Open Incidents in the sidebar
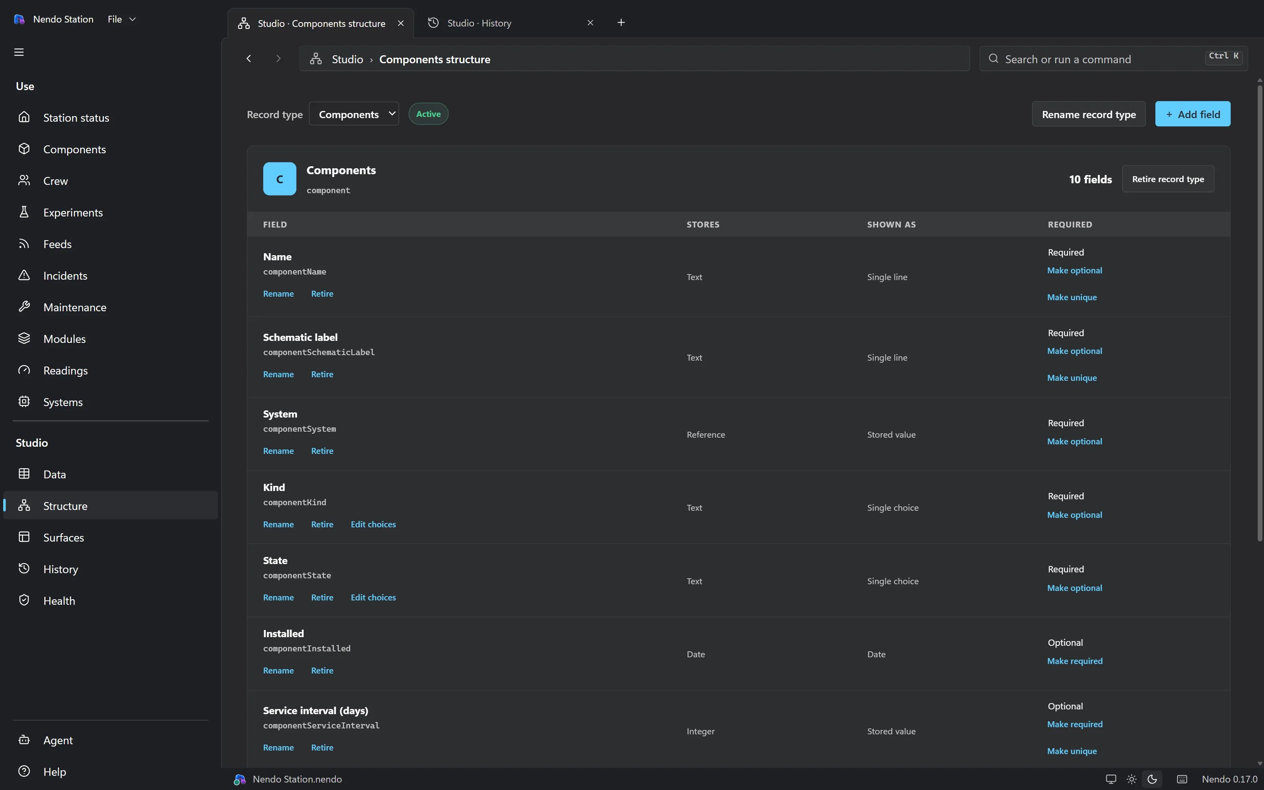 pos(111,275)
